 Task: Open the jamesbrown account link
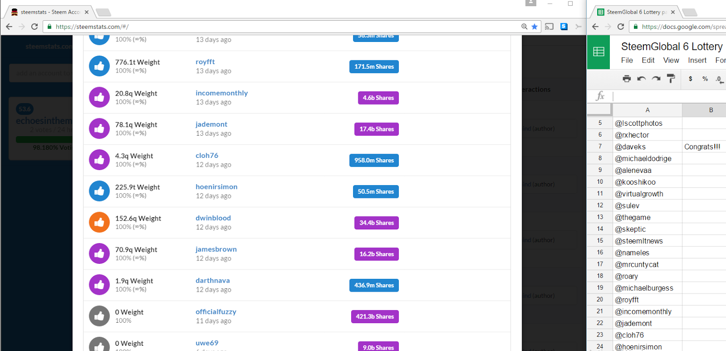[216, 249]
